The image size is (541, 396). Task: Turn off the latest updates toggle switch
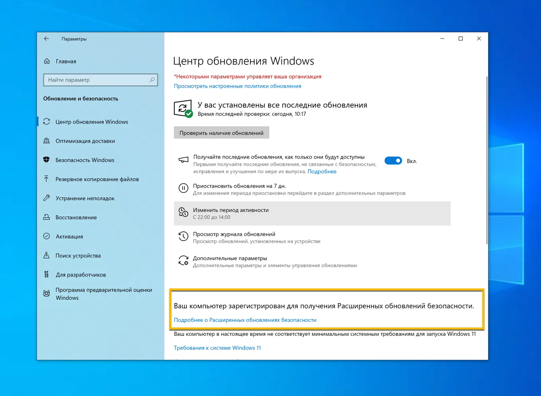point(393,161)
